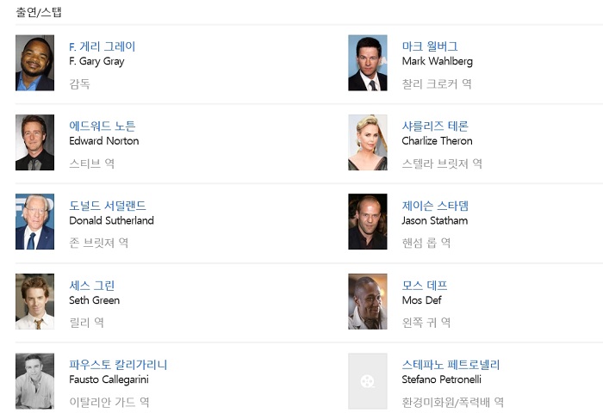
Task: Select the photo beside the Edward Norton entry
Action: pos(34,143)
